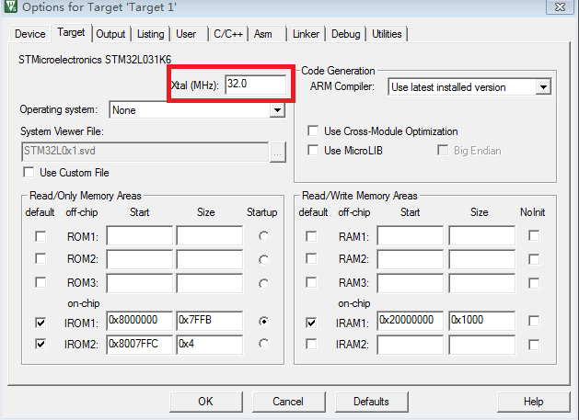The height and width of the screenshot is (420, 579).
Task: Check the IRAM2 default checkbox
Action: (311, 344)
